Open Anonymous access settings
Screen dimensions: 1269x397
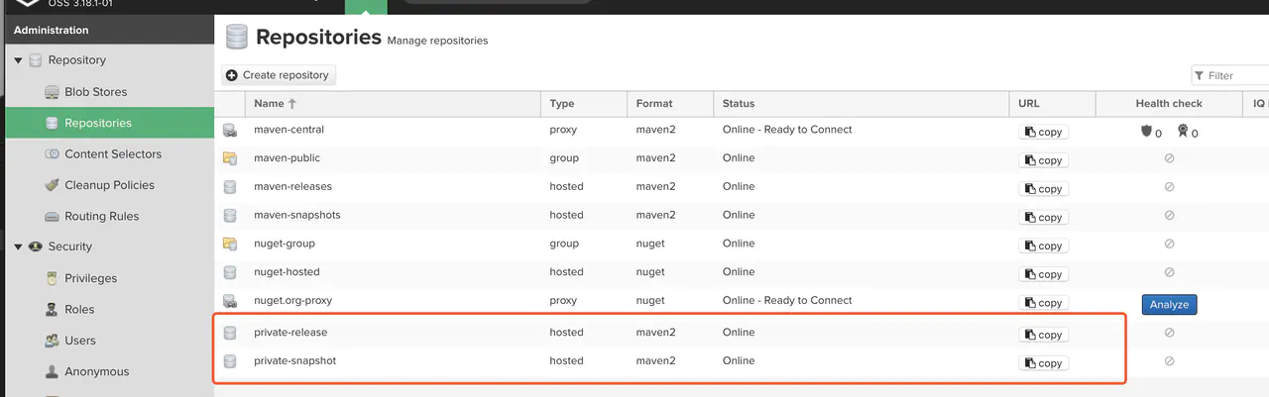[x=96, y=372]
